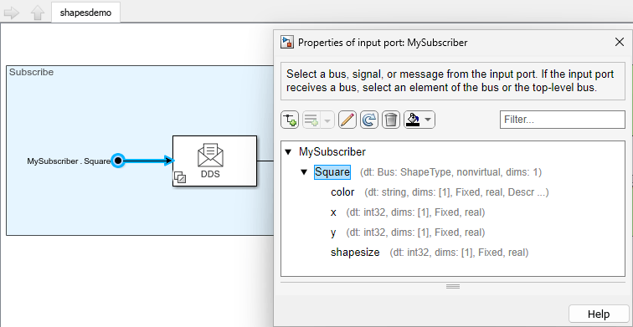
Task: Select the x element in tree
Action: pos(333,212)
